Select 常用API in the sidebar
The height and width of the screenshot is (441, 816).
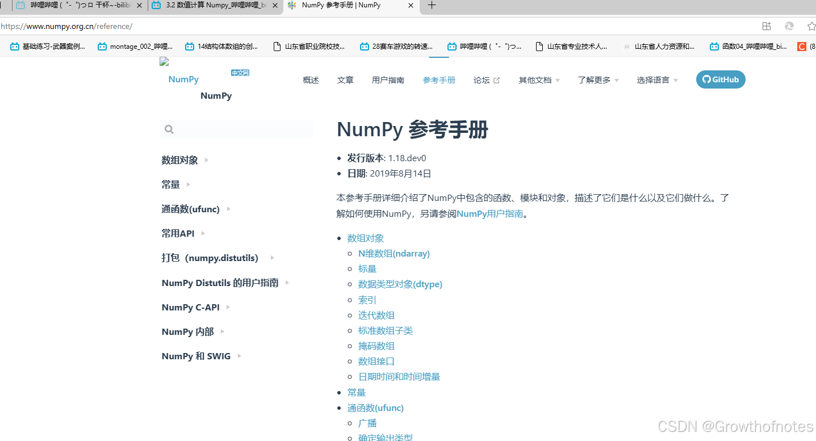(178, 233)
